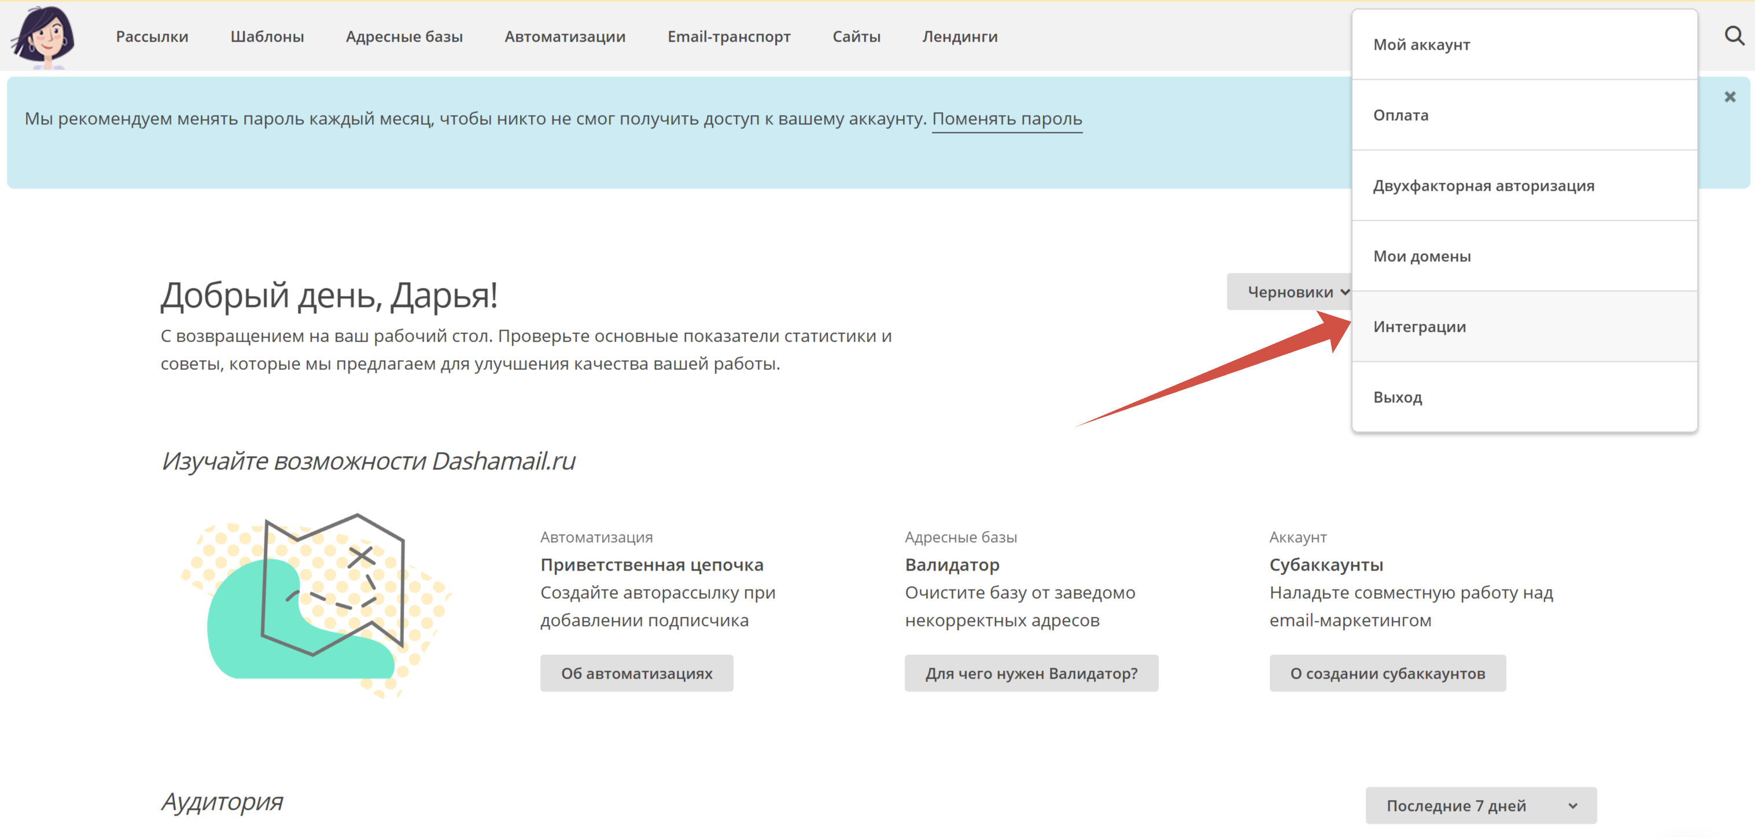Open Двухфакторная авторизация settings
Viewport: 1755px width, 837px height.
[x=1483, y=186]
